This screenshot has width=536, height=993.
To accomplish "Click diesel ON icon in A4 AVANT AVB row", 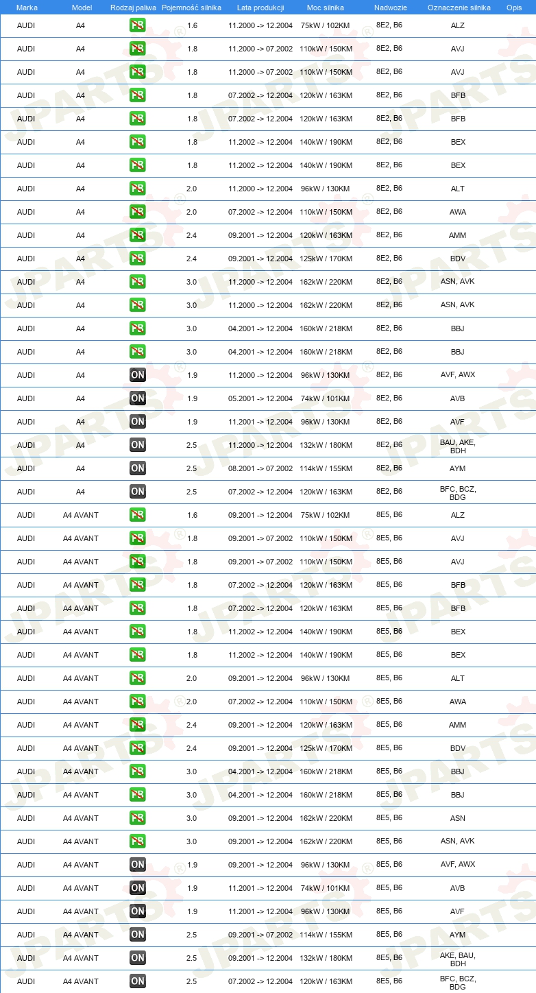I will (x=138, y=888).
